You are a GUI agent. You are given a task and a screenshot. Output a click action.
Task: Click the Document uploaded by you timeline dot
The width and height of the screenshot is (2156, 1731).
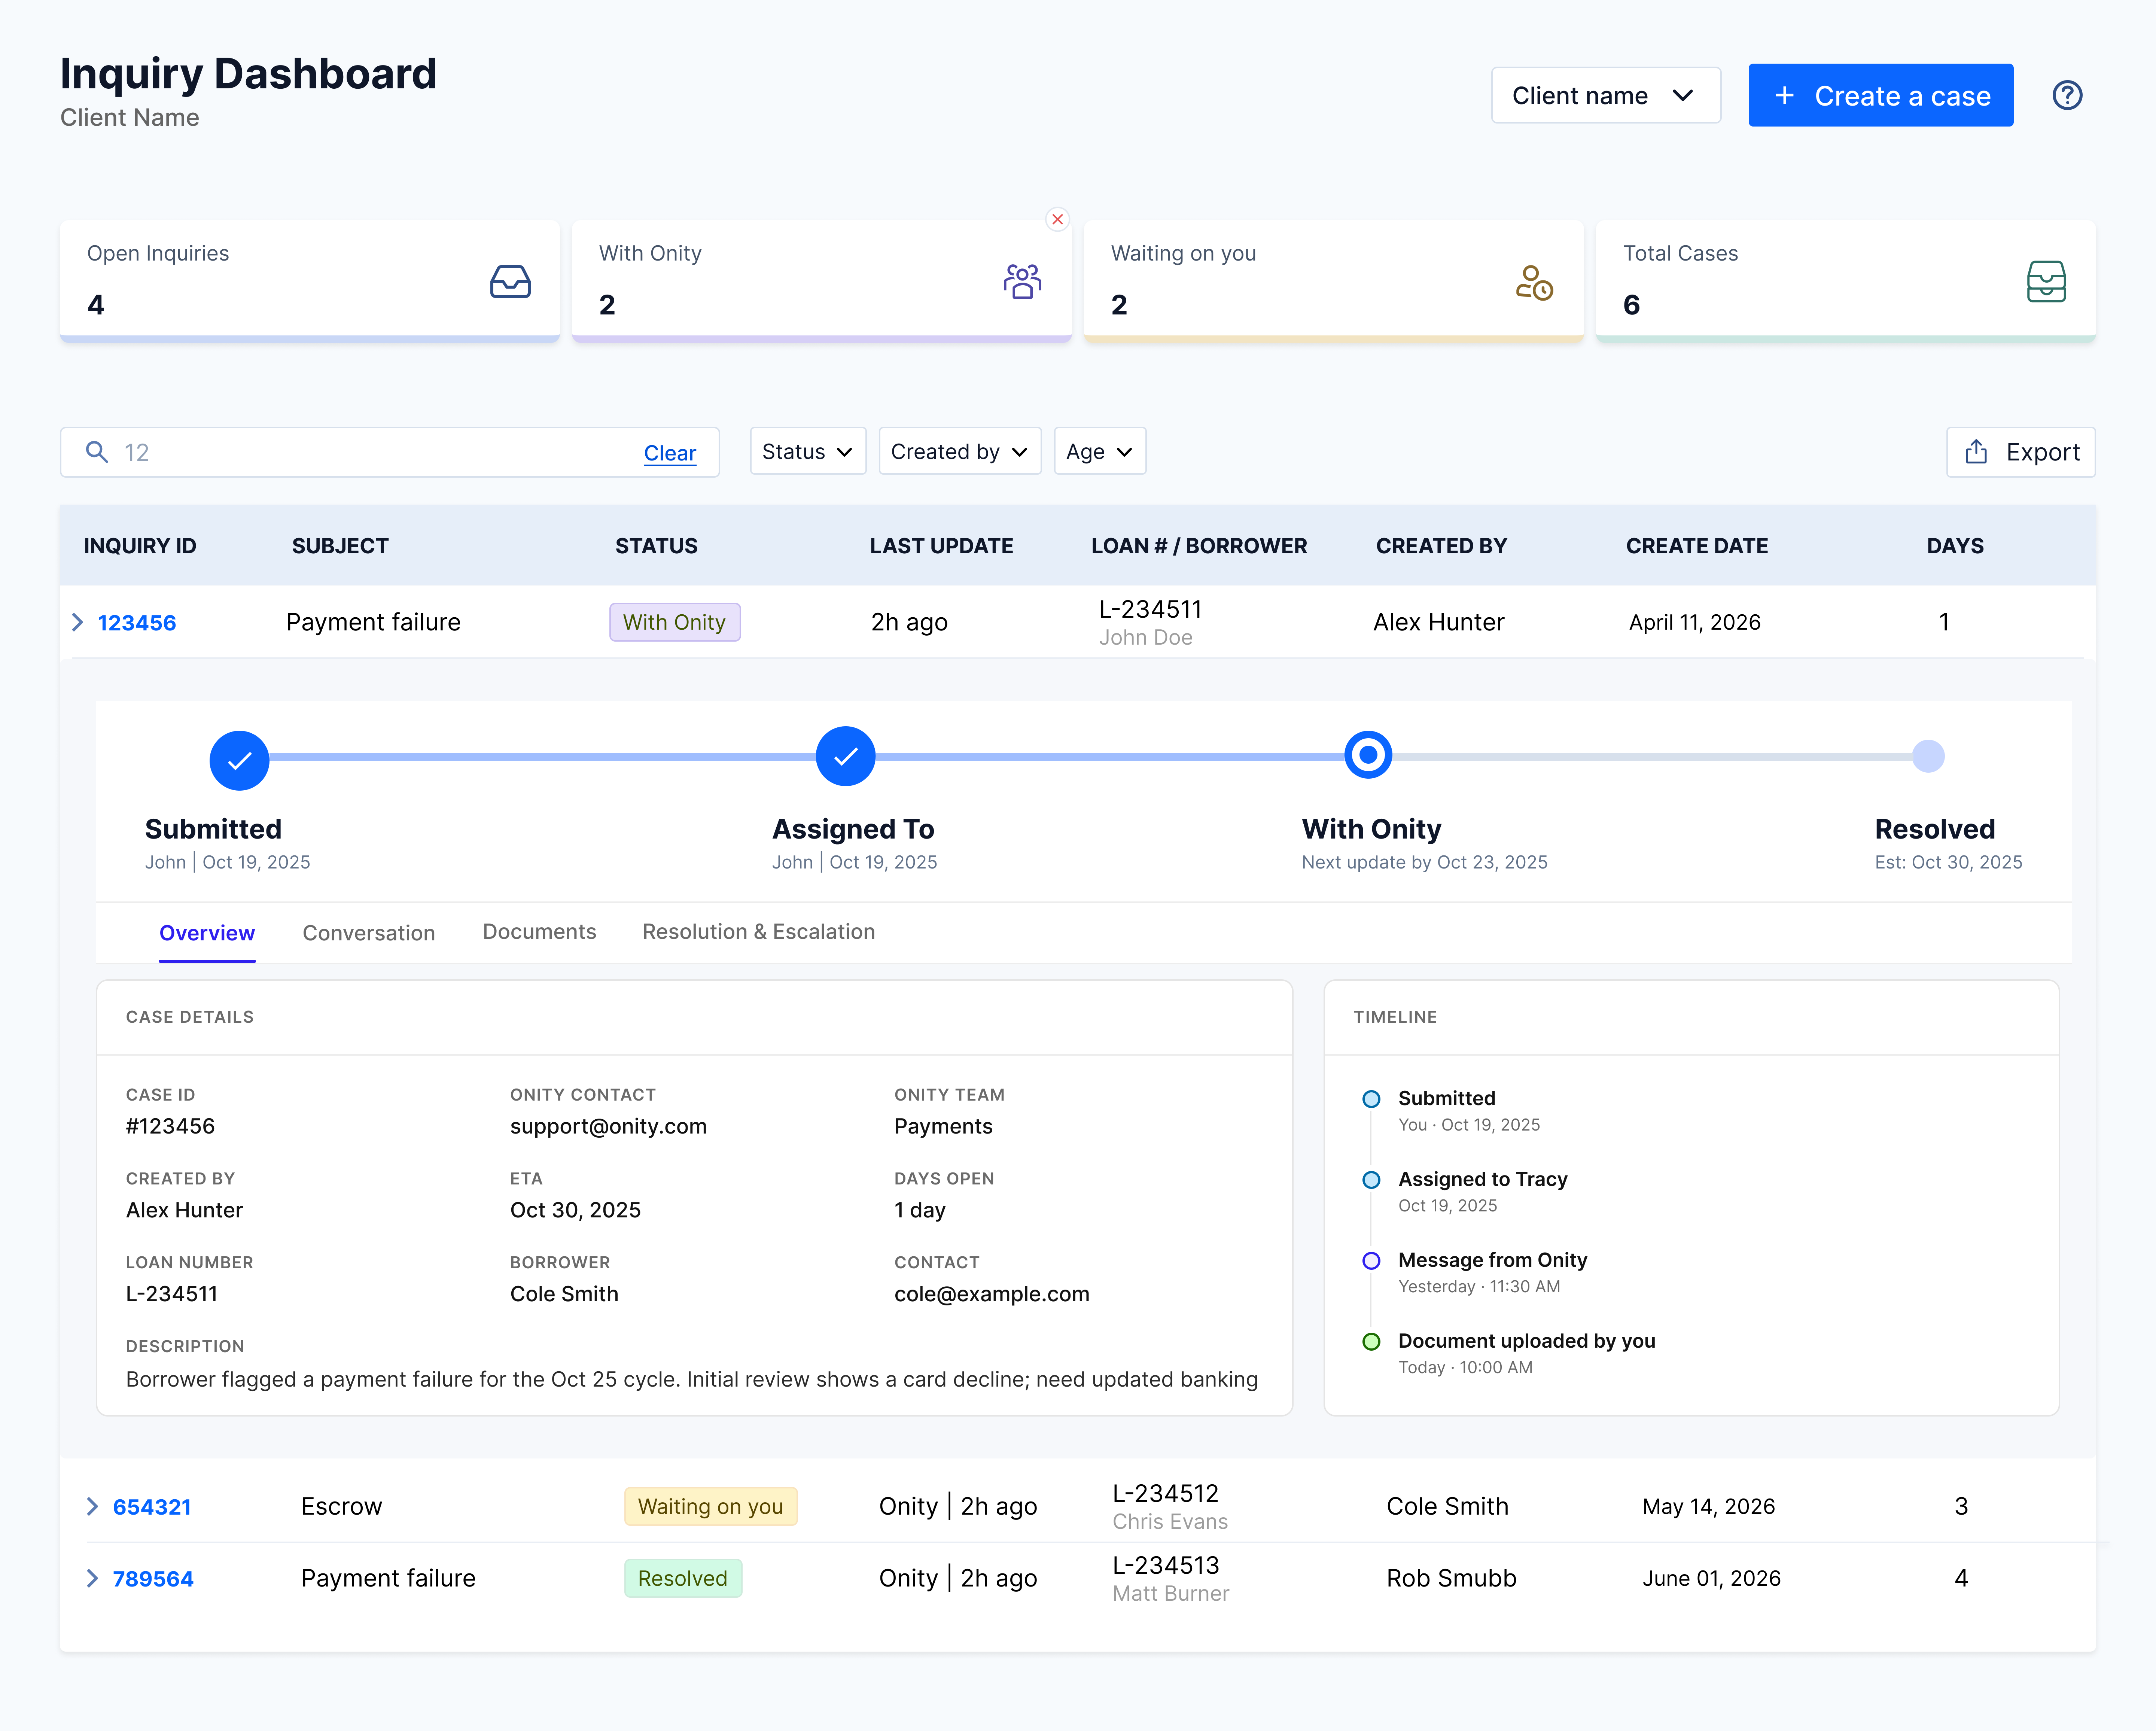pos(1371,1342)
